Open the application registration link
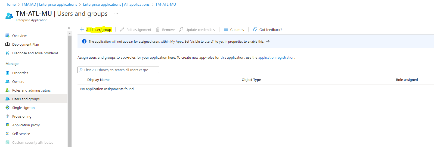 pos(276,57)
